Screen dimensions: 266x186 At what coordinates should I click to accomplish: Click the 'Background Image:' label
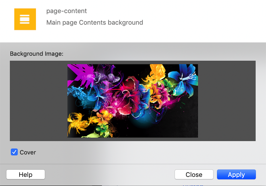tap(37, 54)
